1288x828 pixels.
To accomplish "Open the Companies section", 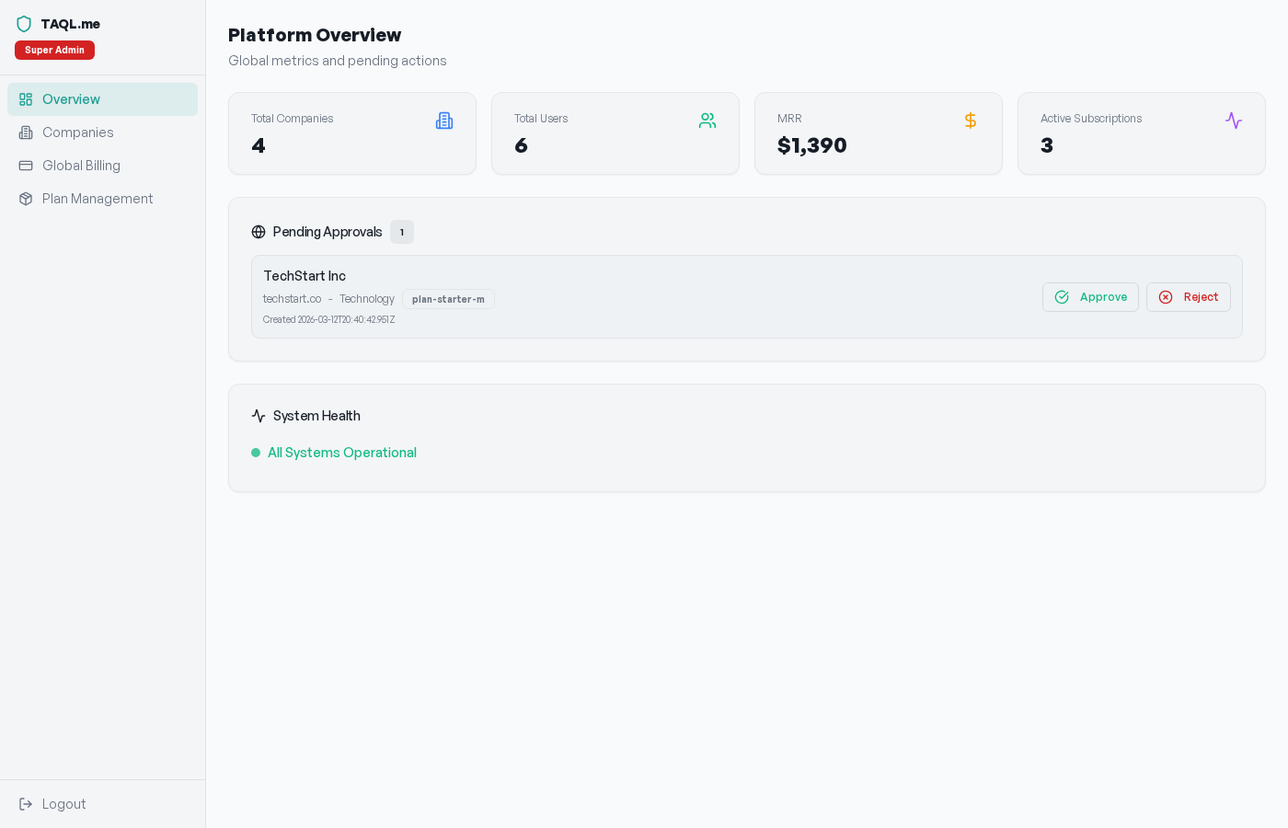I will tap(77, 132).
